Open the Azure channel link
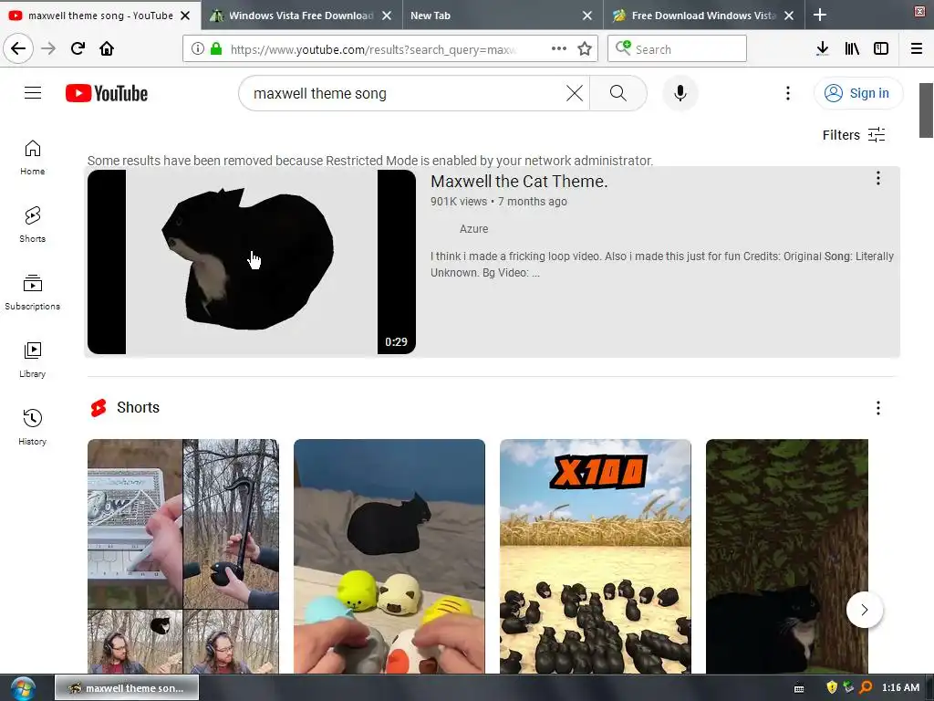Image resolution: width=934 pixels, height=701 pixels. pyautogui.click(x=473, y=229)
